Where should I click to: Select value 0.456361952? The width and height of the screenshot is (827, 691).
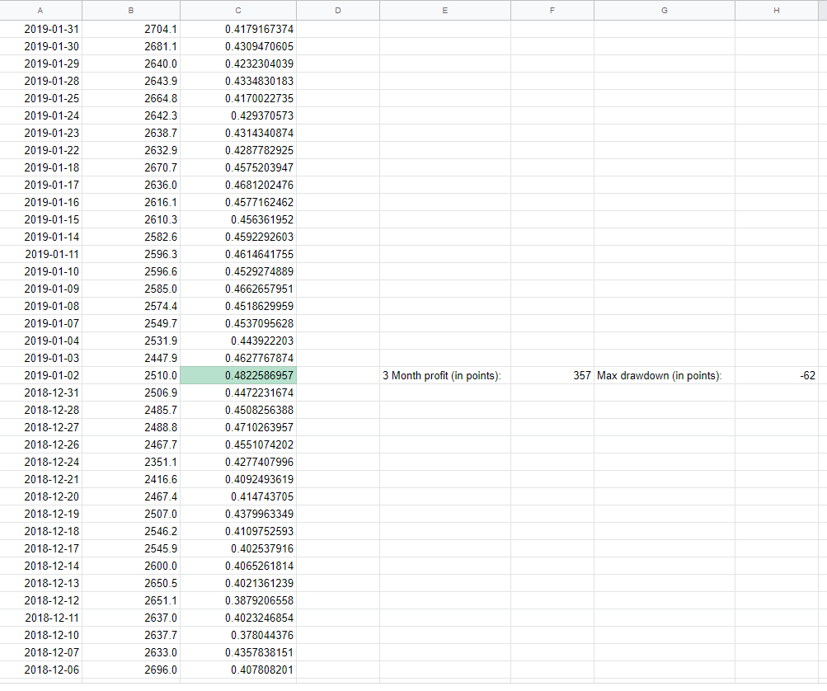pos(237,219)
